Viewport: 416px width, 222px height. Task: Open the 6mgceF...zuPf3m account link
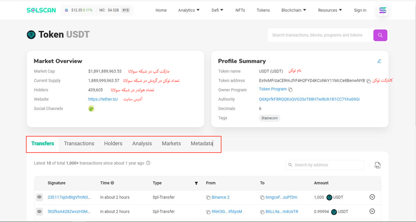pyautogui.click(x=281, y=197)
